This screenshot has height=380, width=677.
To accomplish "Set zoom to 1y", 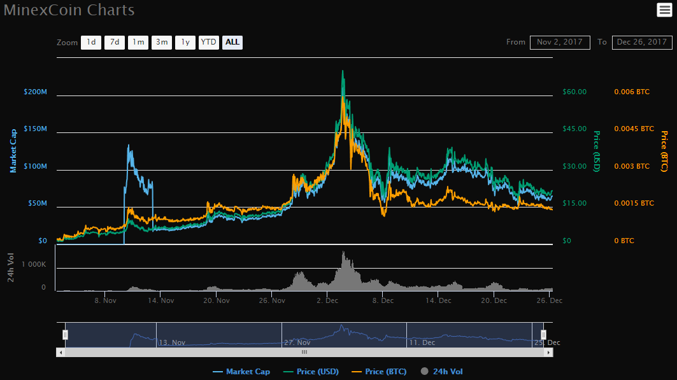I will (185, 42).
